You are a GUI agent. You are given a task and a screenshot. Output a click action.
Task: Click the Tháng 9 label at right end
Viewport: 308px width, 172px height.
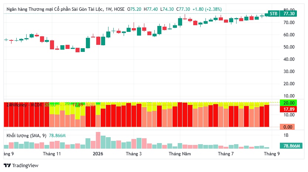click(272, 154)
